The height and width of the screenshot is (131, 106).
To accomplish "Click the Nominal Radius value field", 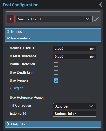I will pyautogui.click(x=74, y=49).
